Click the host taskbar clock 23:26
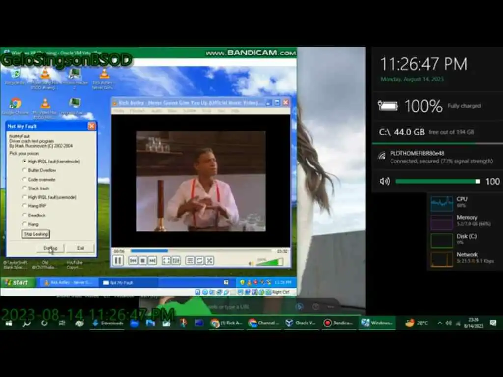503x377 pixels. coord(474,323)
